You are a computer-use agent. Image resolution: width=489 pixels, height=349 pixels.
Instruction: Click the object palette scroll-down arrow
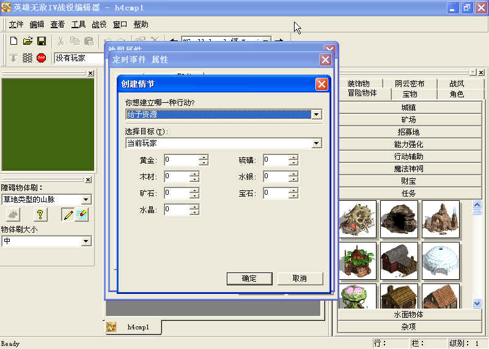tap(477, 302)
